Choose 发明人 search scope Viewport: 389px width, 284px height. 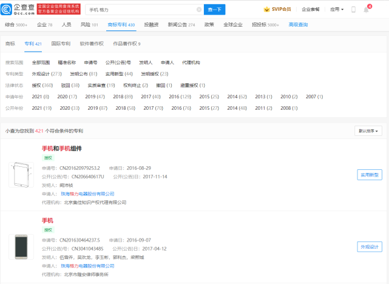[146, 63]
